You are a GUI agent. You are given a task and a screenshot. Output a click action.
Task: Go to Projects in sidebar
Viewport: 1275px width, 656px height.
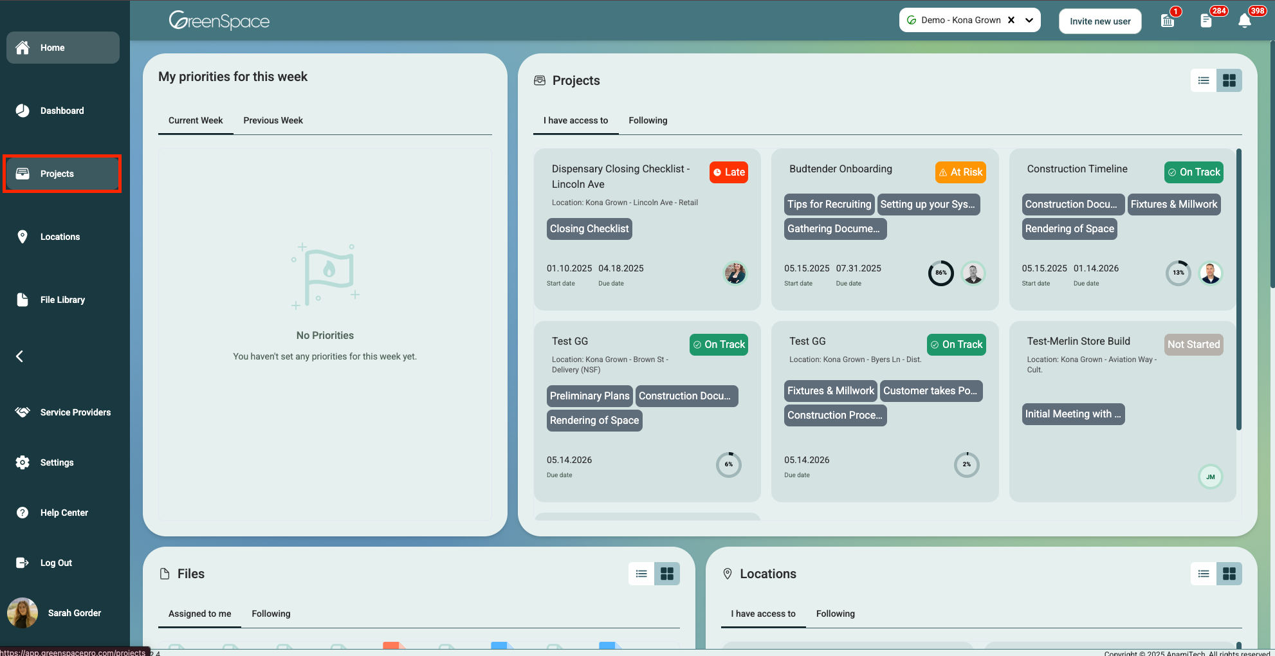[63, 174]
